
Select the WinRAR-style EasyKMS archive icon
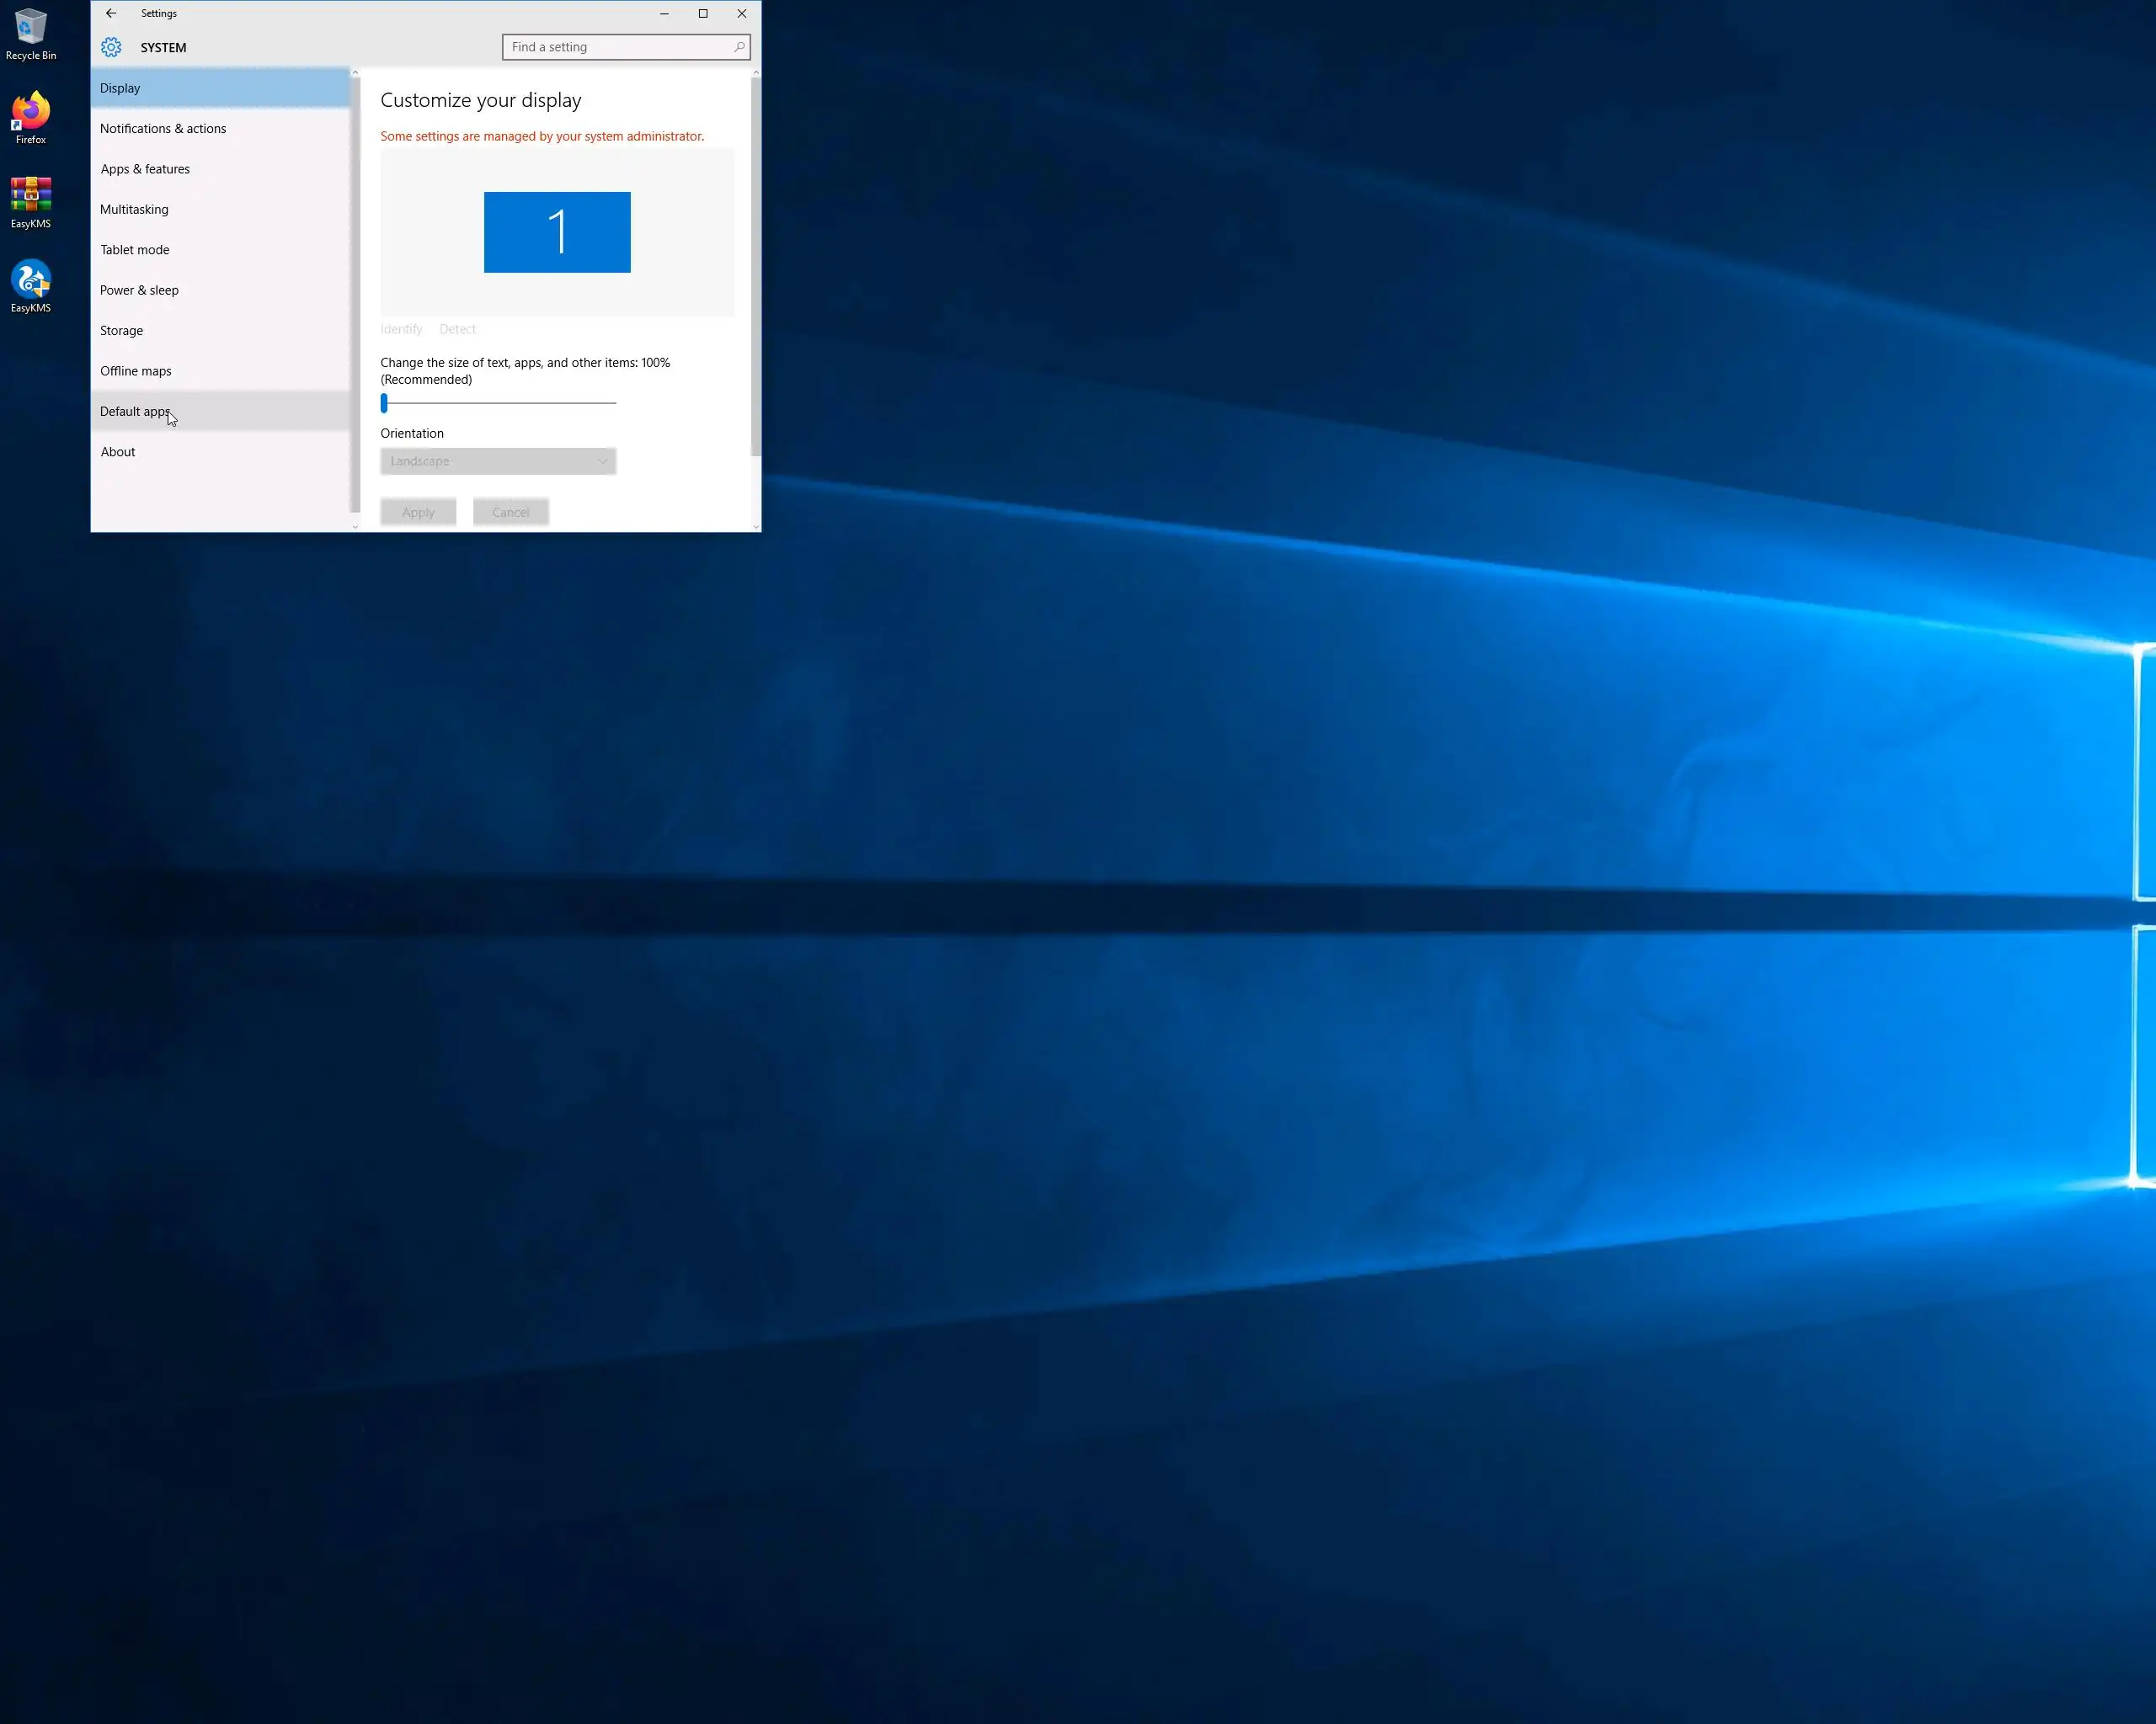click(31, 198)
